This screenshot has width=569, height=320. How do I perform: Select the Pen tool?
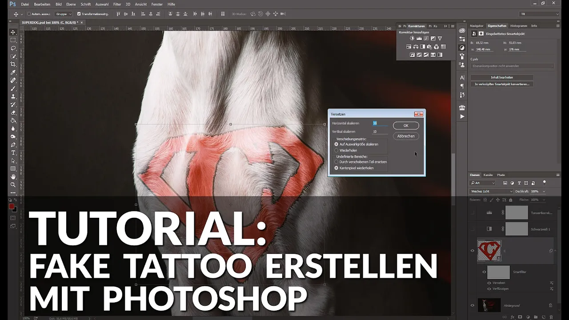[13, 144]
